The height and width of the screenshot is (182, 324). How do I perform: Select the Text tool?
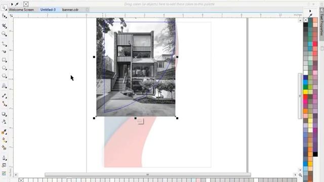(x=4, y=85)
